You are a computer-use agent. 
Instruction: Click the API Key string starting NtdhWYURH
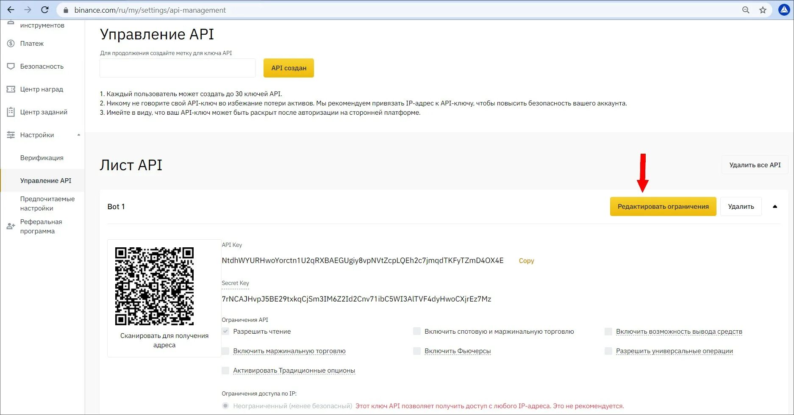point(363,260)
